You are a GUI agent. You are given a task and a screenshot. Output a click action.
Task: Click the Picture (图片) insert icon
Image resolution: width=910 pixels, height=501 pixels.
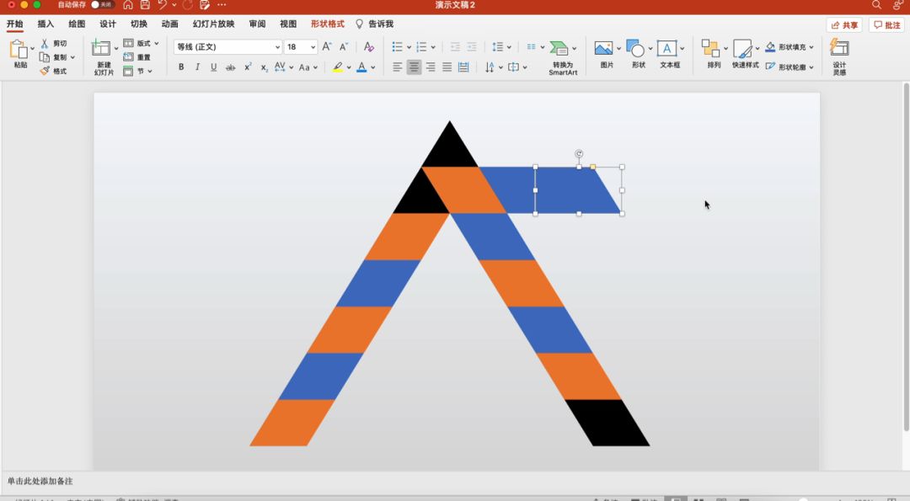pyautogui.click(x=603, y=49)
